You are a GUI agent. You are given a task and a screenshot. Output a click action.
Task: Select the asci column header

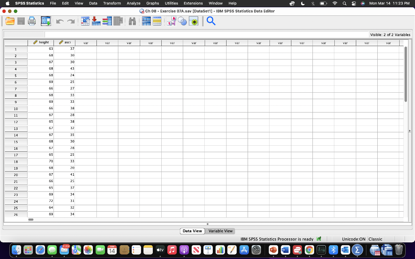click(x=64, y=42)
